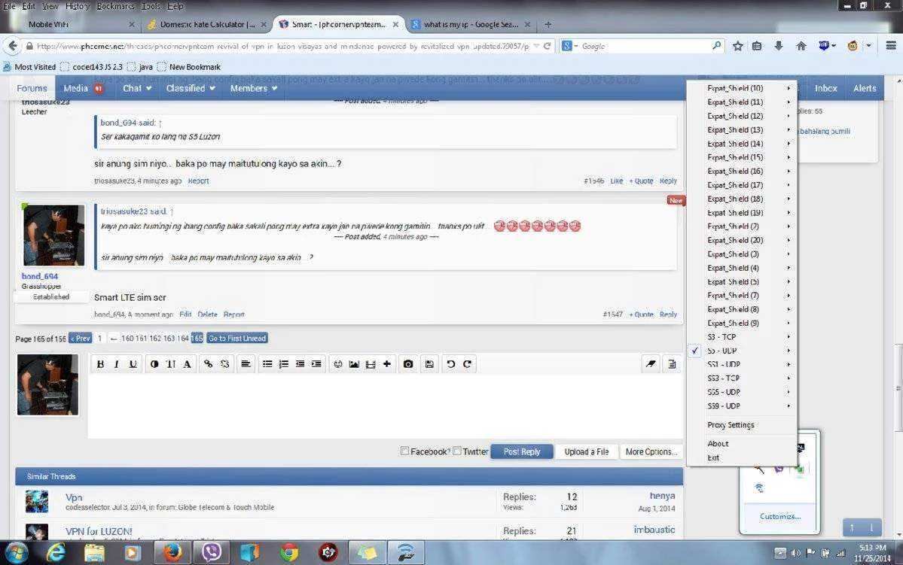This screenshot has height=565, width=903.
Task: Redo last edit in editor
Action: click(467, 364)
